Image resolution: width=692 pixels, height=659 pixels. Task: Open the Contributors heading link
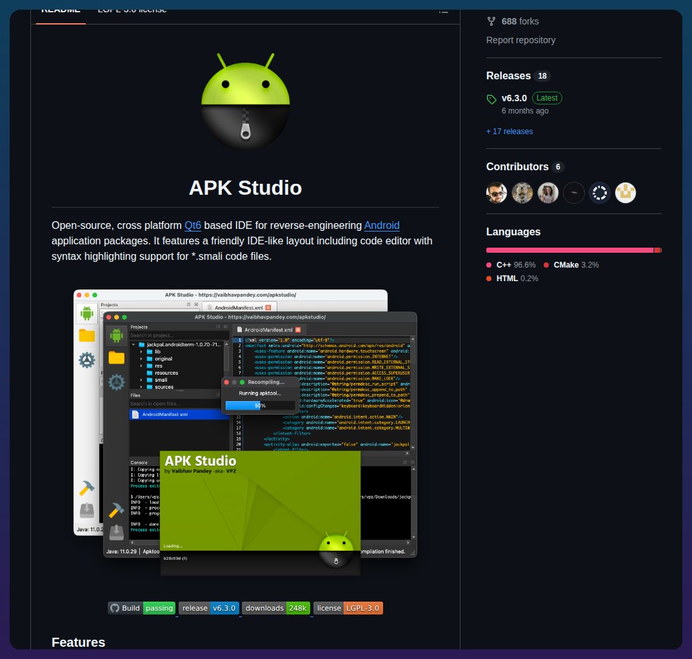click(x=517, y=167)
